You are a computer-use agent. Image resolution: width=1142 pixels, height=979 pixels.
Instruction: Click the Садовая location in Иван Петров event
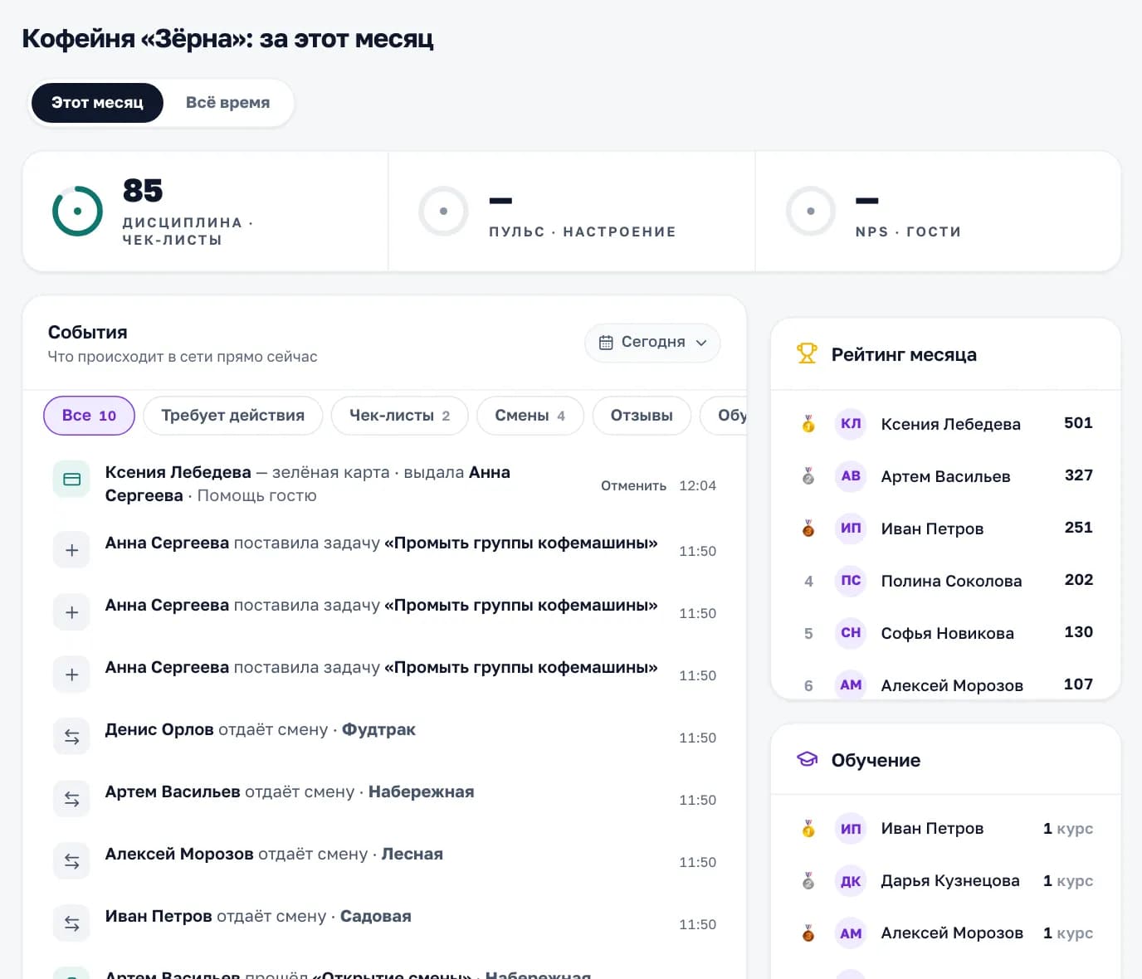375,917
